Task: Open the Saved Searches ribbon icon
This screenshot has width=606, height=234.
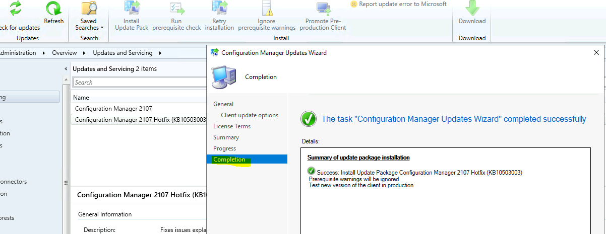Action: [89, 9]
